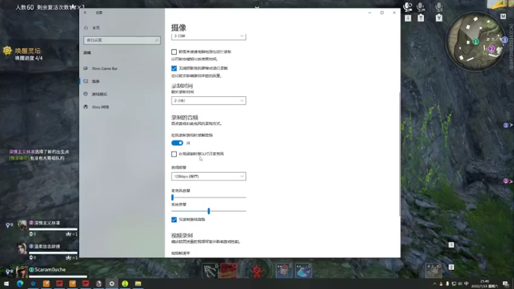Enable recording while on battery checkbox

point(173,52)
